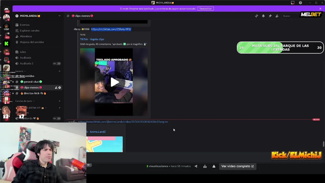Image resolution: width=325 pixels, height=183 pixels.
Task: Open the Anime.LandZ embed thumbnail
Action: (x=104, y=144)
